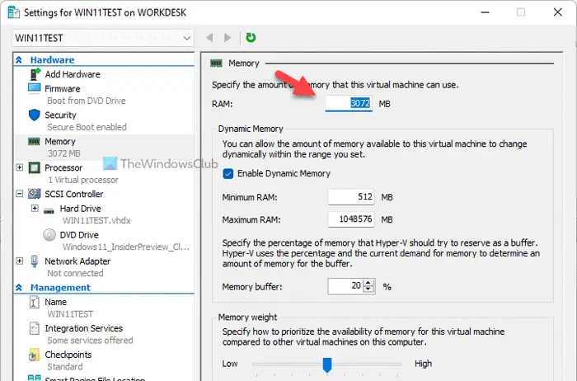Select Processor in hardware list
577x381 pixels.
point(63,168)
